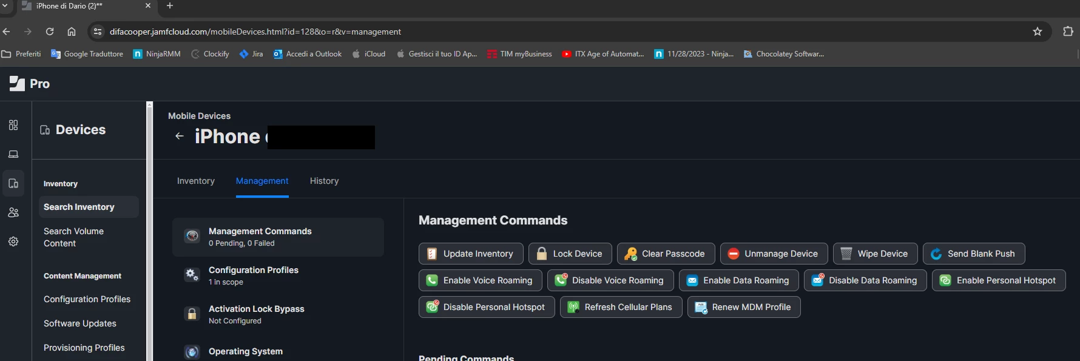This screenshot has height=361, width=1080.
Task: Open Chocolatey Software bookmark
Action: (784, 54)
